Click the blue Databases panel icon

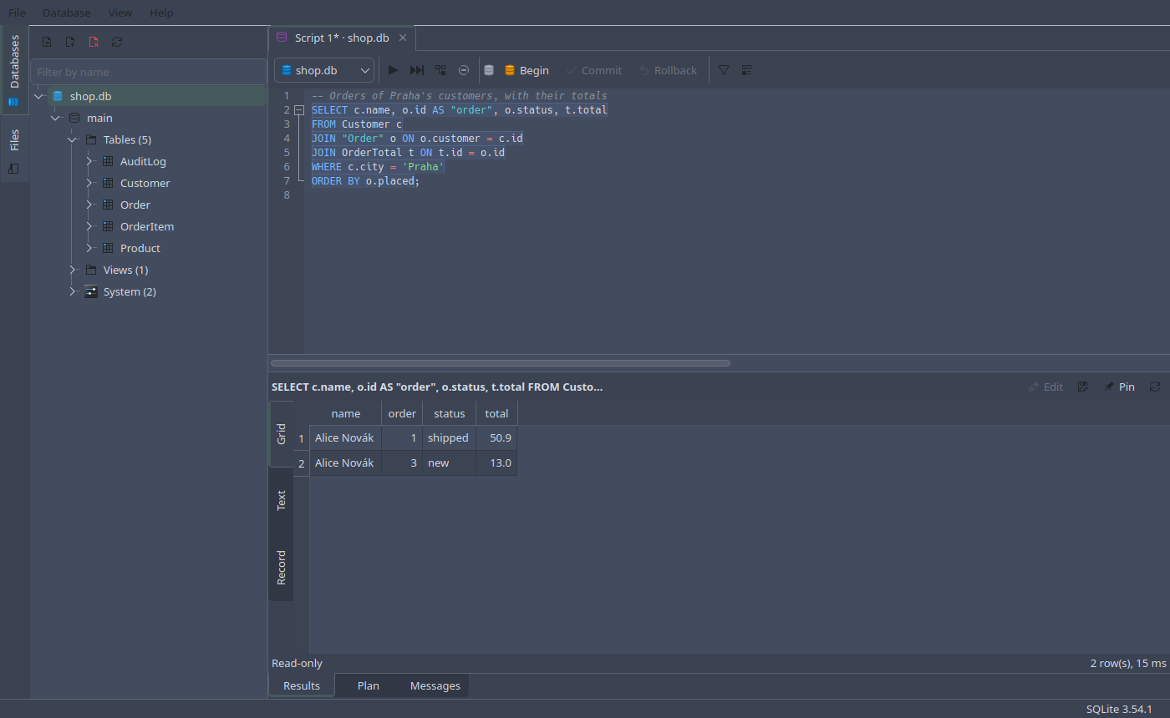click(13, 102)
